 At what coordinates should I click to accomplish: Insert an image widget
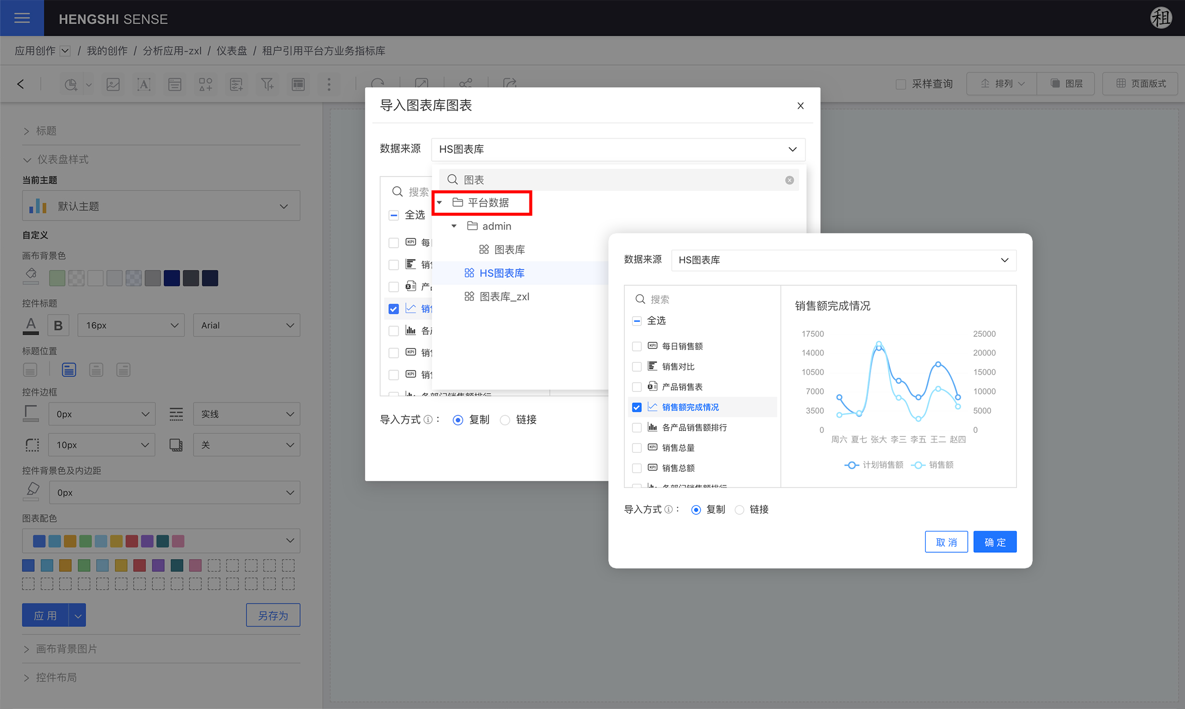point(113,84)
